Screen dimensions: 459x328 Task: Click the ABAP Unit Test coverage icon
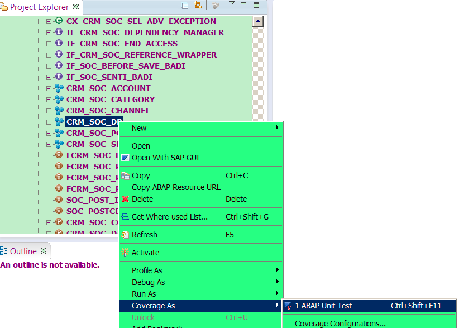288,306
